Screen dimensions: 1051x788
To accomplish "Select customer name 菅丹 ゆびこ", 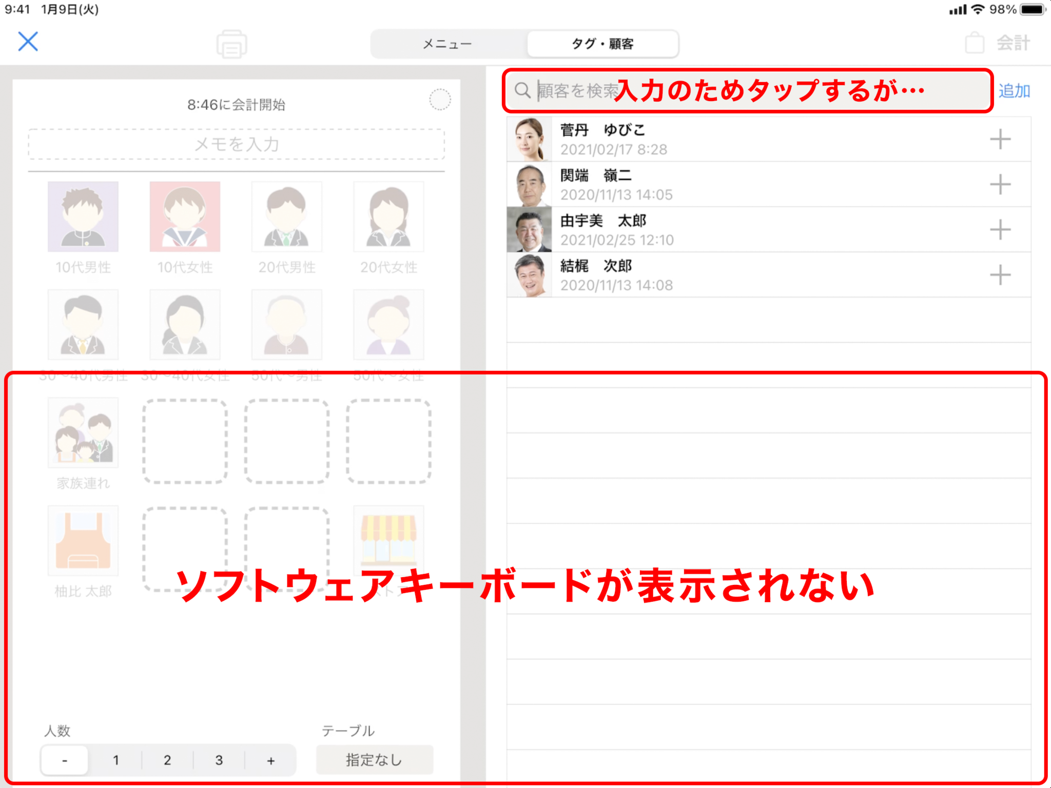I will 602,130.
